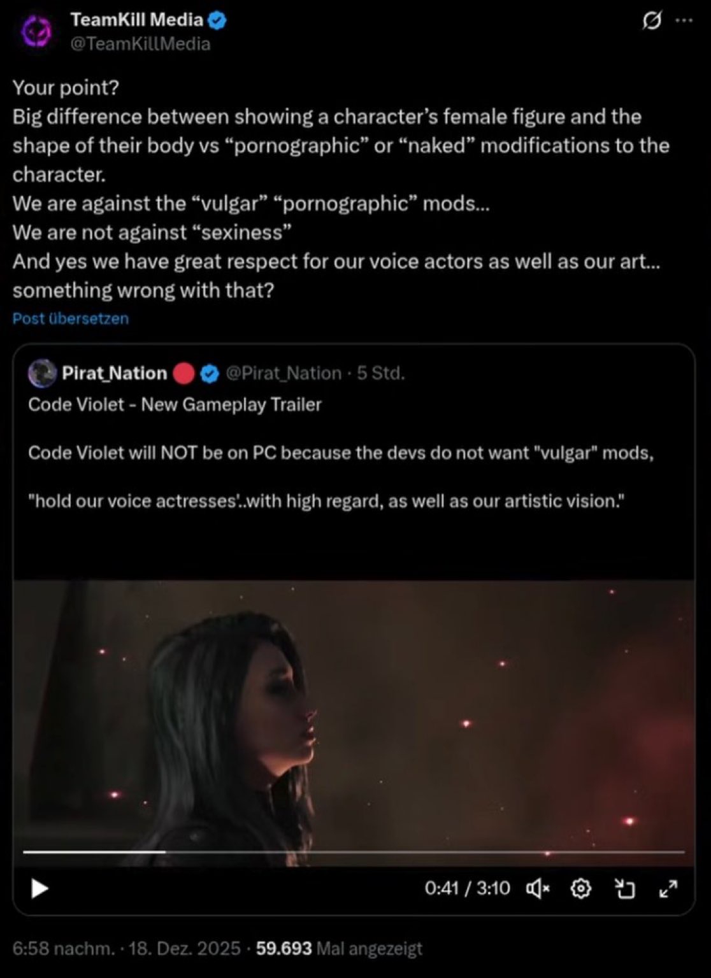Image resolution: width=711 pixels, height=978 pixels.
Task: Seek on the video progress bar
Action: [354, 851]
